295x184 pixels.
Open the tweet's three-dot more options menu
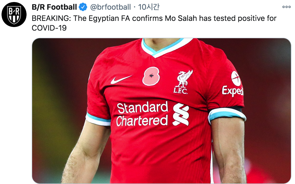coord(286,7)
